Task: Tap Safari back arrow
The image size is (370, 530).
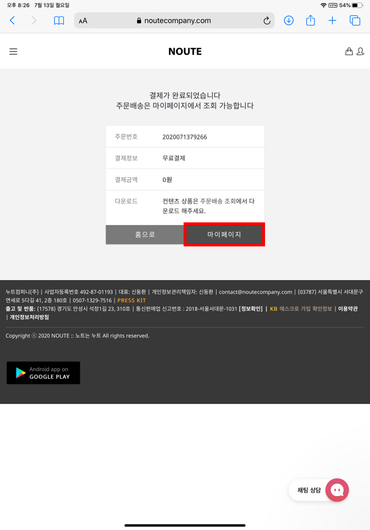Action: coord(12,21)
